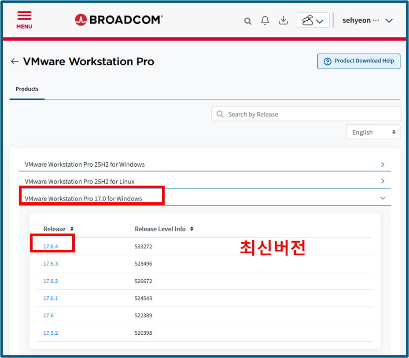
Task: Open release 17.6.3 link
Action: click(x=51, y=264)
